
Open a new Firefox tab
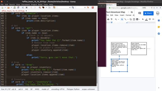118,5
